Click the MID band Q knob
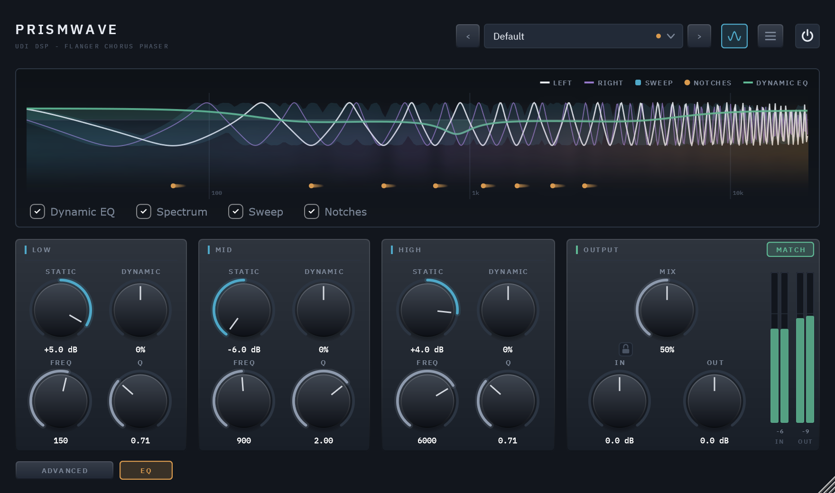 [324, 401]
